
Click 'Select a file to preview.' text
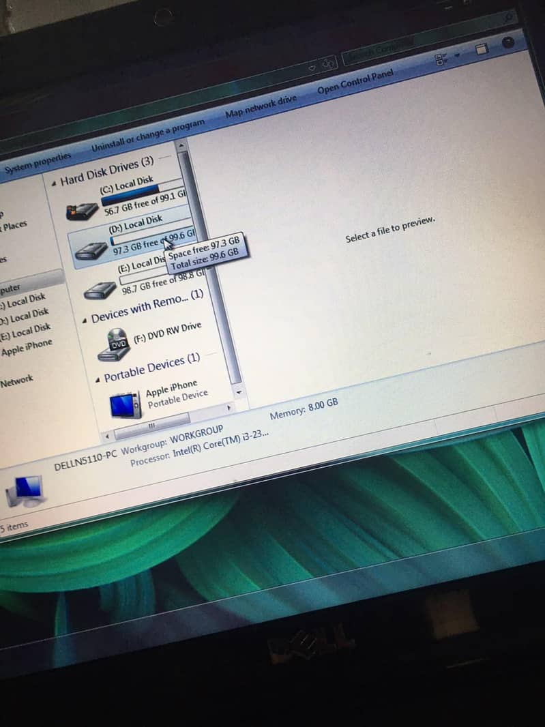tap(390, 230)
